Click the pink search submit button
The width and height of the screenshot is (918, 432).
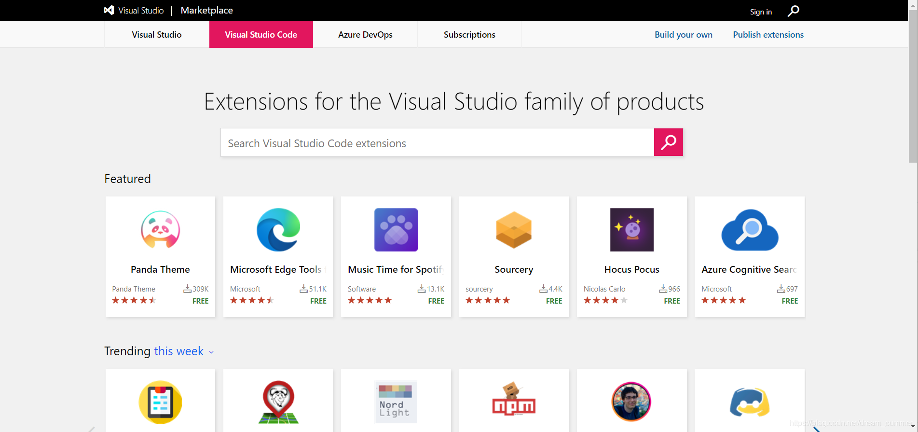tap(668, 142)
